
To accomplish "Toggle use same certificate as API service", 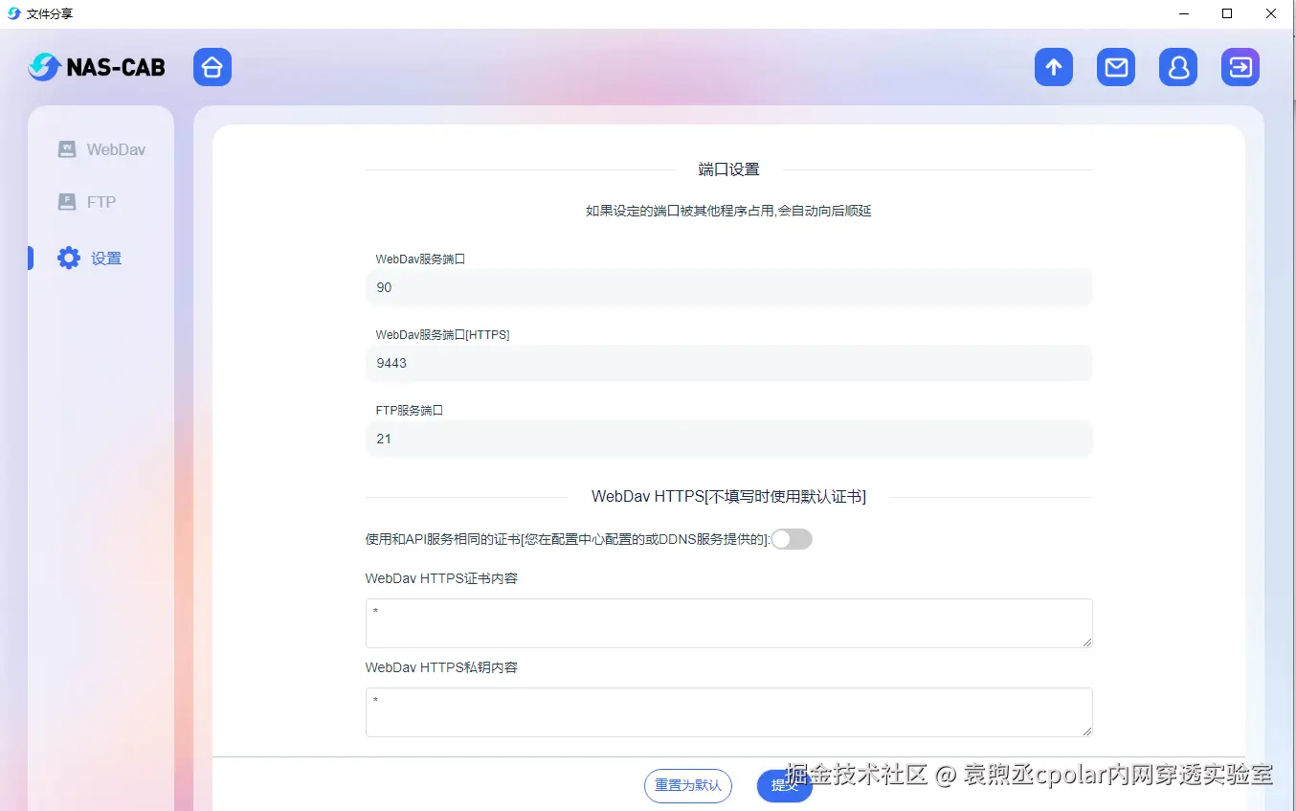I will [792, 539].
